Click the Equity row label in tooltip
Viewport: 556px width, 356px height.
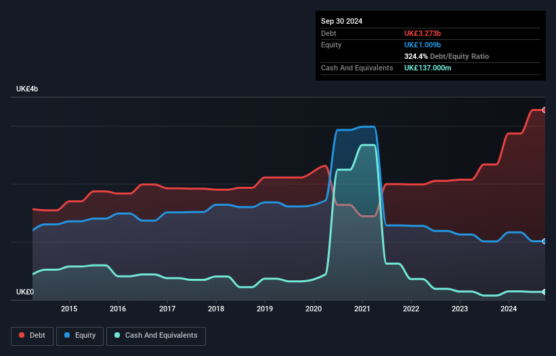tap(331, 45)
